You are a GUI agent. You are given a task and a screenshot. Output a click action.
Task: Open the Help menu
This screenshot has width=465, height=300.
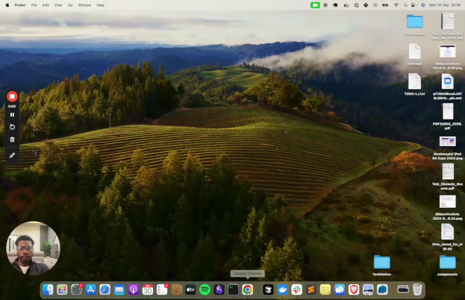point(100,5)
